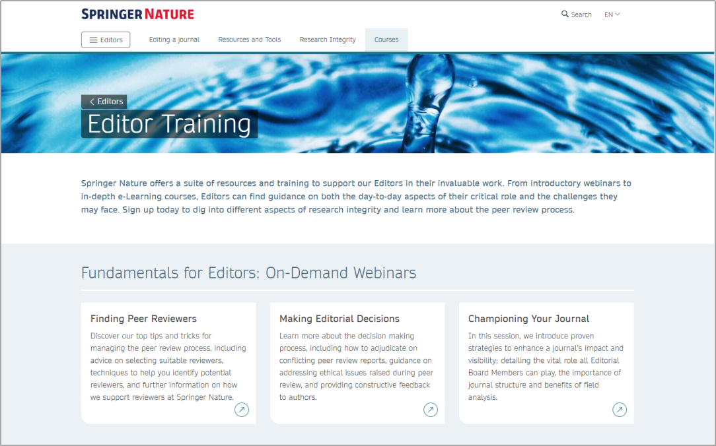The width and height of the screenshot is (716, 446).
Task: Click the Editor Training banner heading
Action: 169,124
